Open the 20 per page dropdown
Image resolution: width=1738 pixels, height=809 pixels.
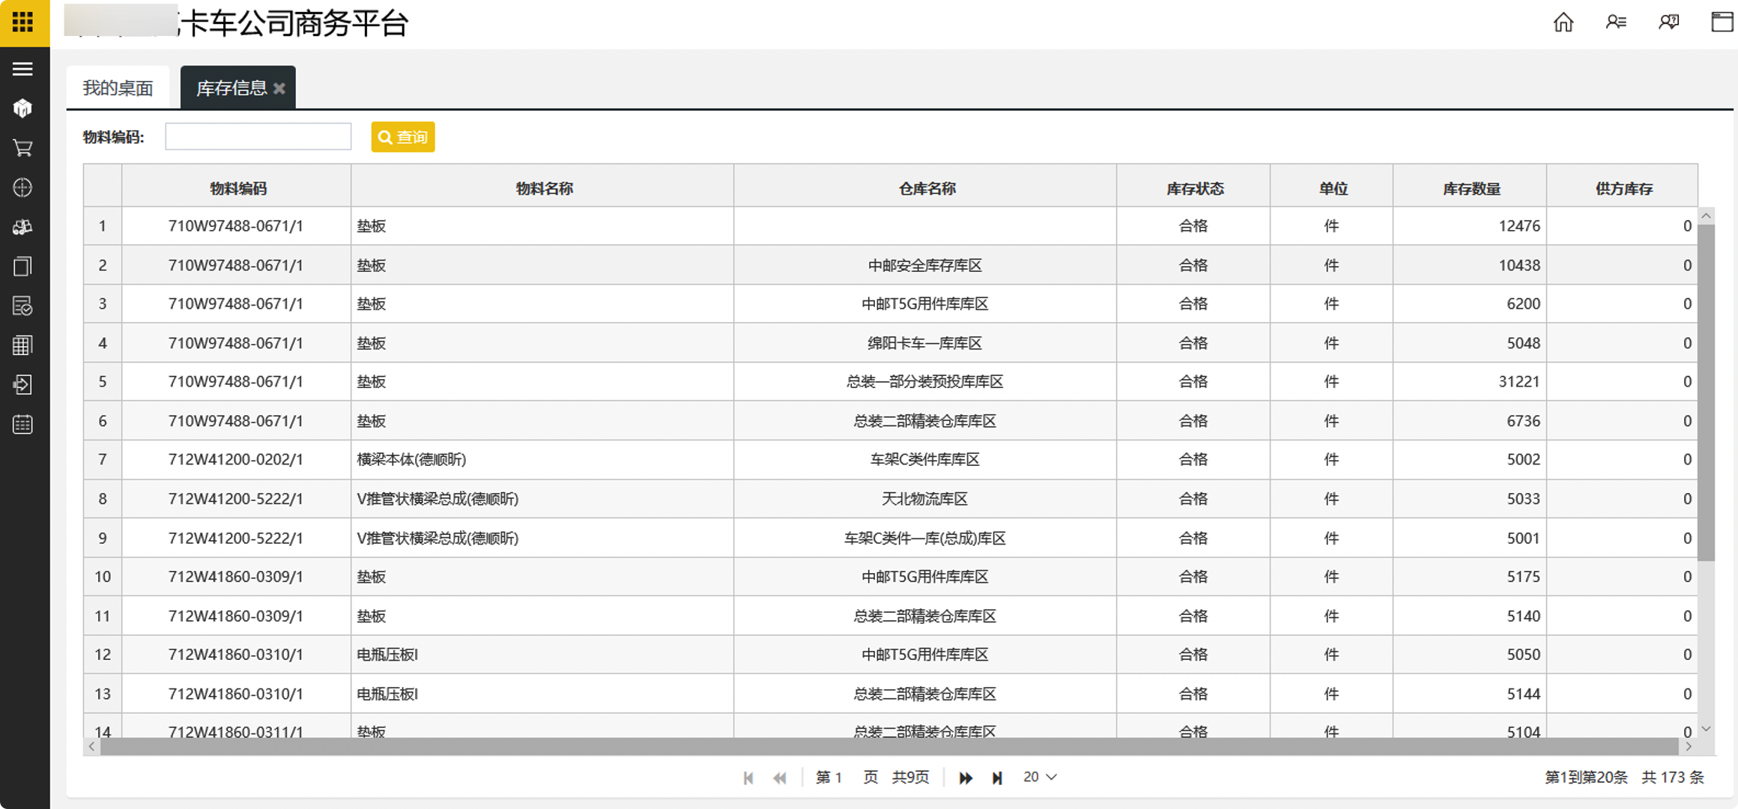(x=1040, y=777)
